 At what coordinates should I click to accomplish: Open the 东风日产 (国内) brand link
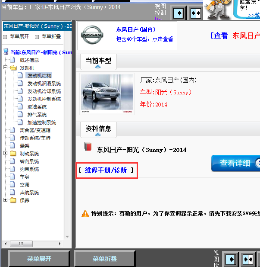[136, 29]
